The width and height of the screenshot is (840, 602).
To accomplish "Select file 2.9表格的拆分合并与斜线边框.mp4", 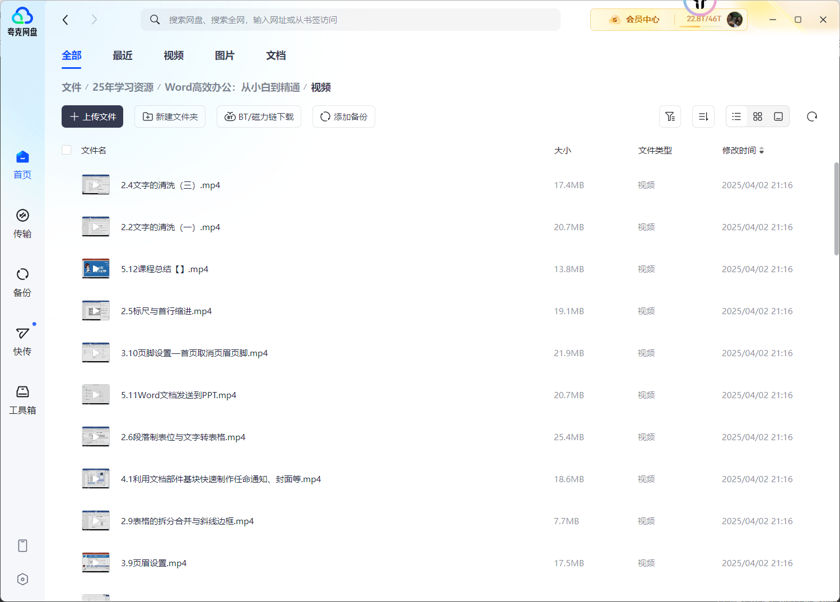I will click(187, 521).
